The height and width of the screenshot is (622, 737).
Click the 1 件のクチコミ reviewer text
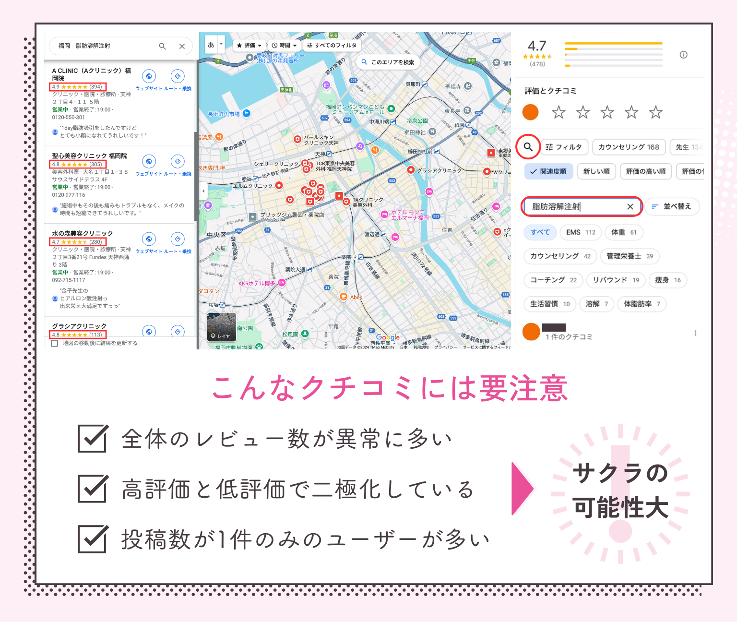point(569,337)
